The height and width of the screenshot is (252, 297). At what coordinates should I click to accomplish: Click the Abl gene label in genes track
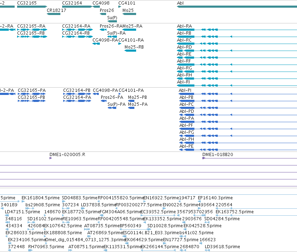tap(180, 3)
